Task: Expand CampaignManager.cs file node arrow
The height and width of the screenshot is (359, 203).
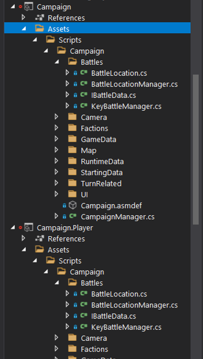Action: coord(56,216)
